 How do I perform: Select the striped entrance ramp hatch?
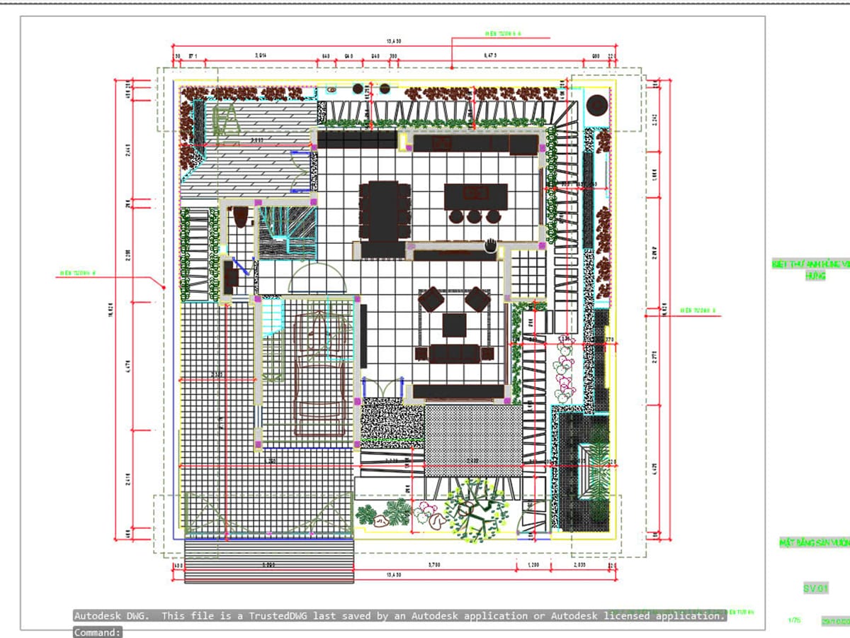click(x=268, y=561)
